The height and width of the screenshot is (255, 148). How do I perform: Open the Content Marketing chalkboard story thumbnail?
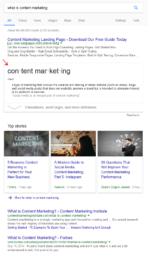26,144
